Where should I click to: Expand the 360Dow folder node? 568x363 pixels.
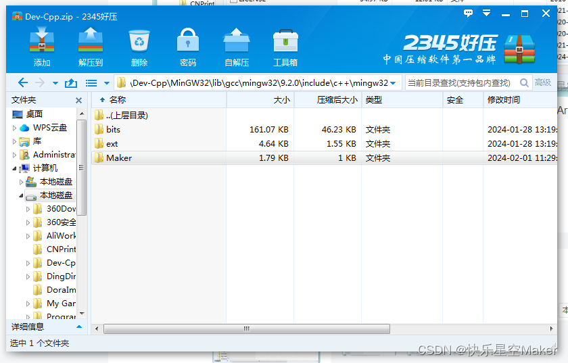(x=28, y=209)
